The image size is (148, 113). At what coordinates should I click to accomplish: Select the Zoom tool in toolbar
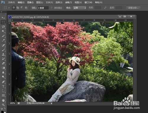(3, 105)
